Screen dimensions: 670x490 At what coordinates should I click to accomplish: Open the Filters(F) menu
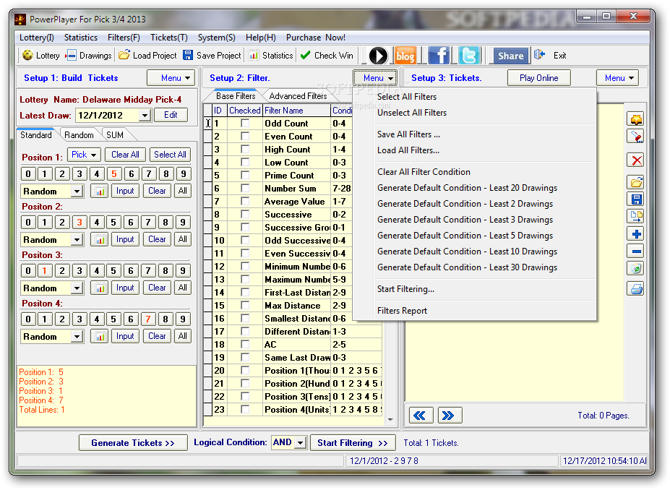[x=124, y=38]
